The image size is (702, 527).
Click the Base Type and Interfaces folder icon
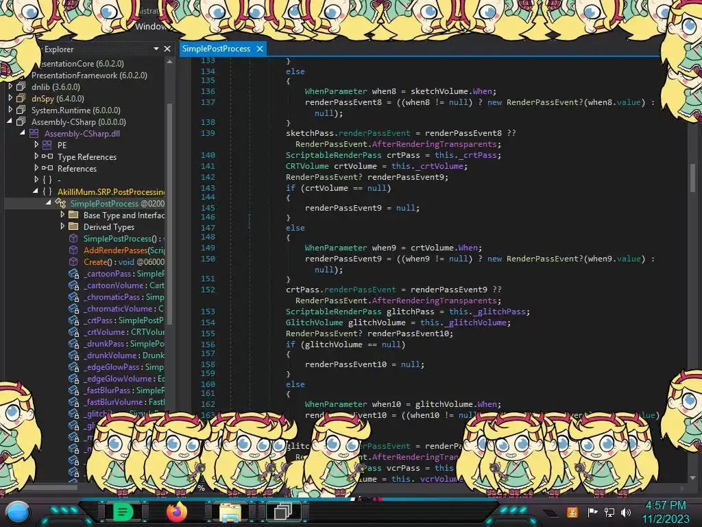pyautogui.click(x=73, y=215)
